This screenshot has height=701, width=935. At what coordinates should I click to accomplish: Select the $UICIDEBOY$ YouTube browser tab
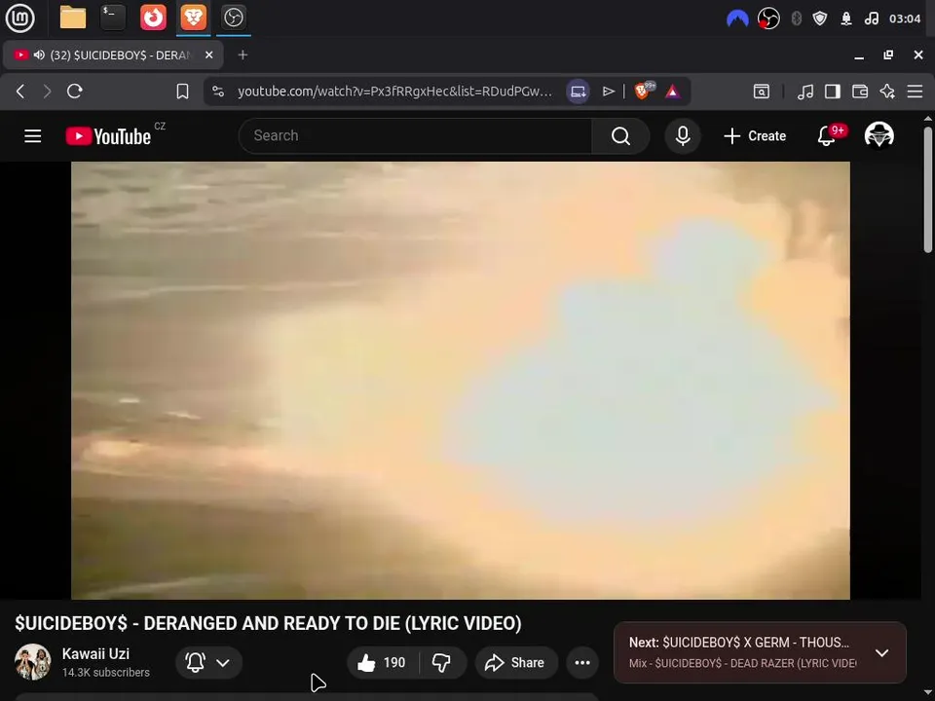[113, 55]
